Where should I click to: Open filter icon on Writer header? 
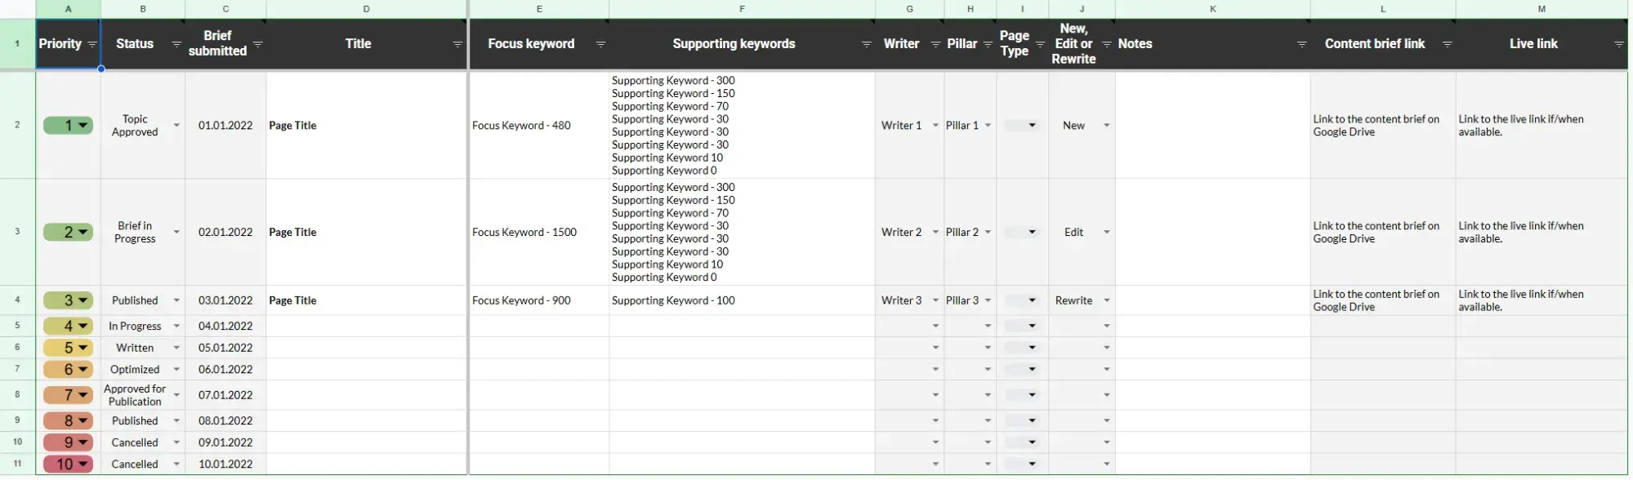pyautogui.click(x=935, y=45)
